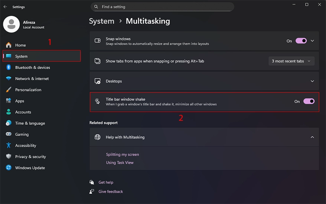The height and width of the screenshot is (204, 326).
Task: Click the back arrow in Settings title bar
Action: click(5, 7)
